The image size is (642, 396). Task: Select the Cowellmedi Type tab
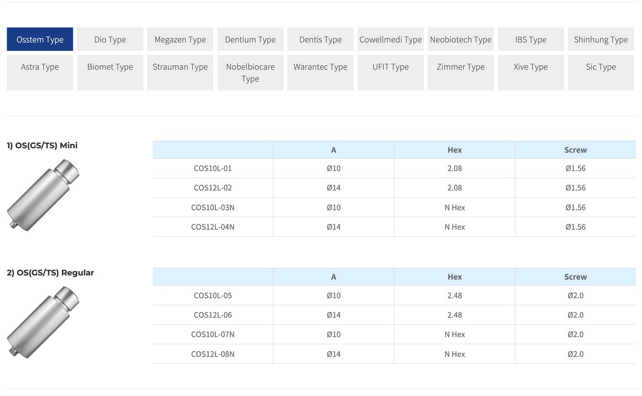point(390,39)
